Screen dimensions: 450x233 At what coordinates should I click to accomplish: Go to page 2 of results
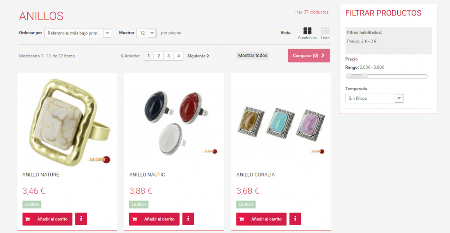click(x=158, y=56)
